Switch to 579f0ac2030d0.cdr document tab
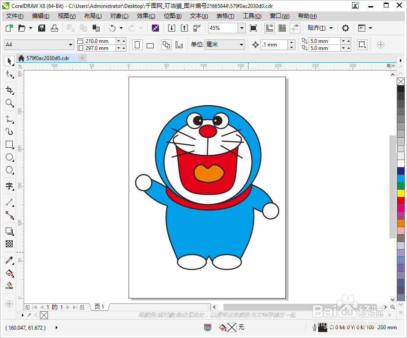The height and width of the screenshot is (338, 407). click(47, 58)
